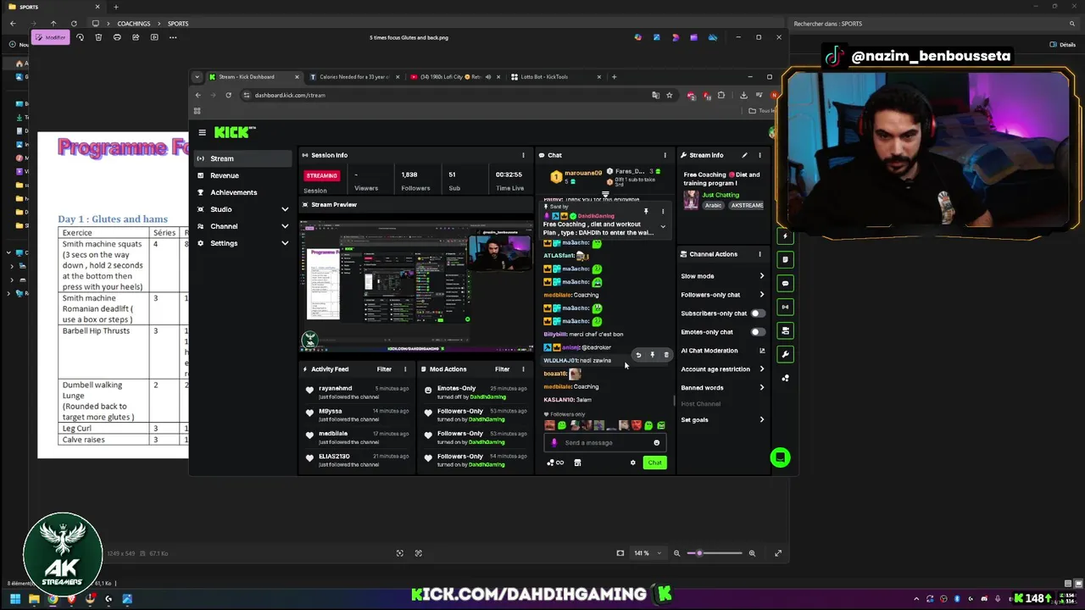Viewport: 1085px width, 610px height.
Task: Open Banned words settings arrow
Action: (761, 388)
